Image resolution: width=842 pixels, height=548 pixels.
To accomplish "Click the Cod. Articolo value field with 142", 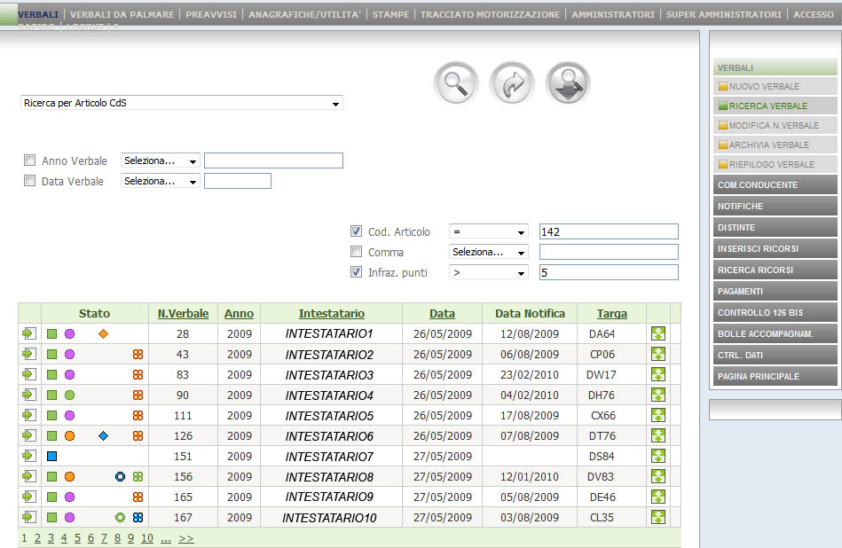I will [609, 231].
